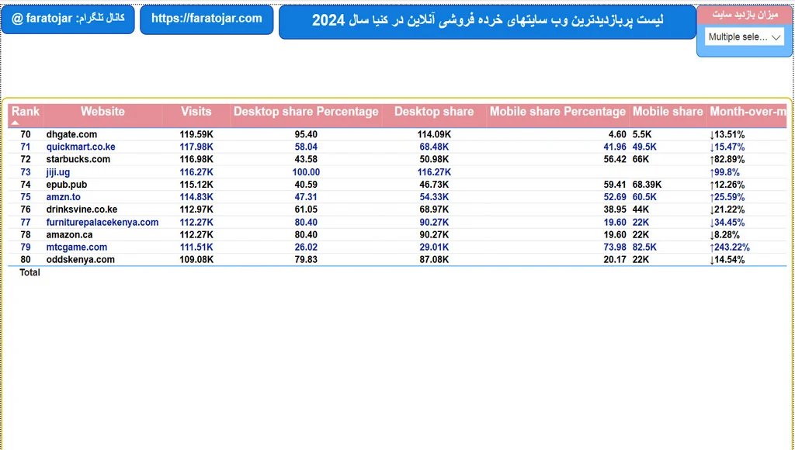Sort by the Mobile share column header

click(668, 112)
